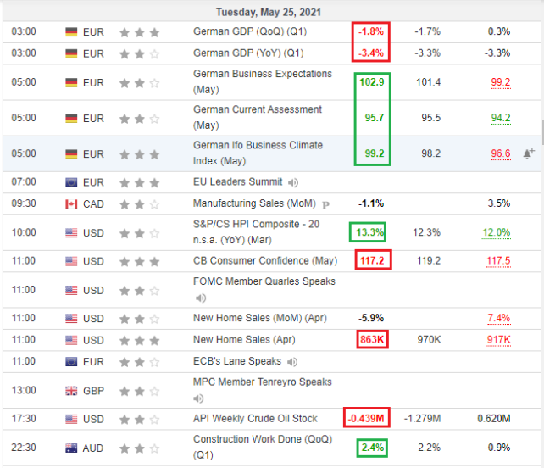The image size is (544, 468).
Task: Open German Business Expectations (May) event
Action: [x=262, y=81]
